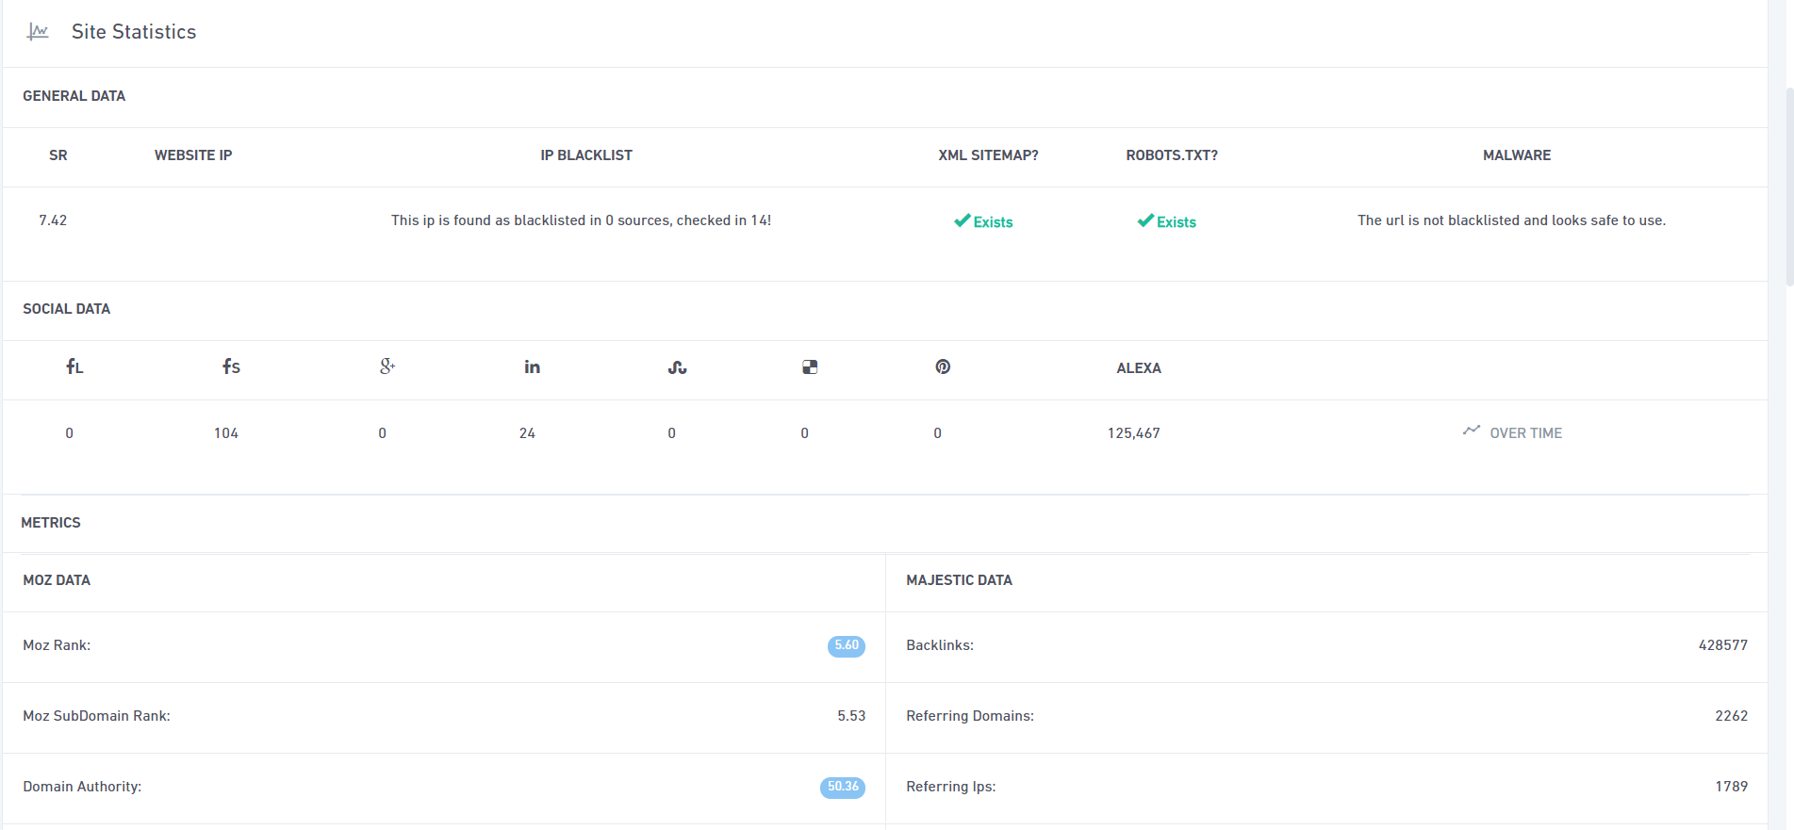
Task: Click the StumbleUpon icon
Action: coord(677,367)
